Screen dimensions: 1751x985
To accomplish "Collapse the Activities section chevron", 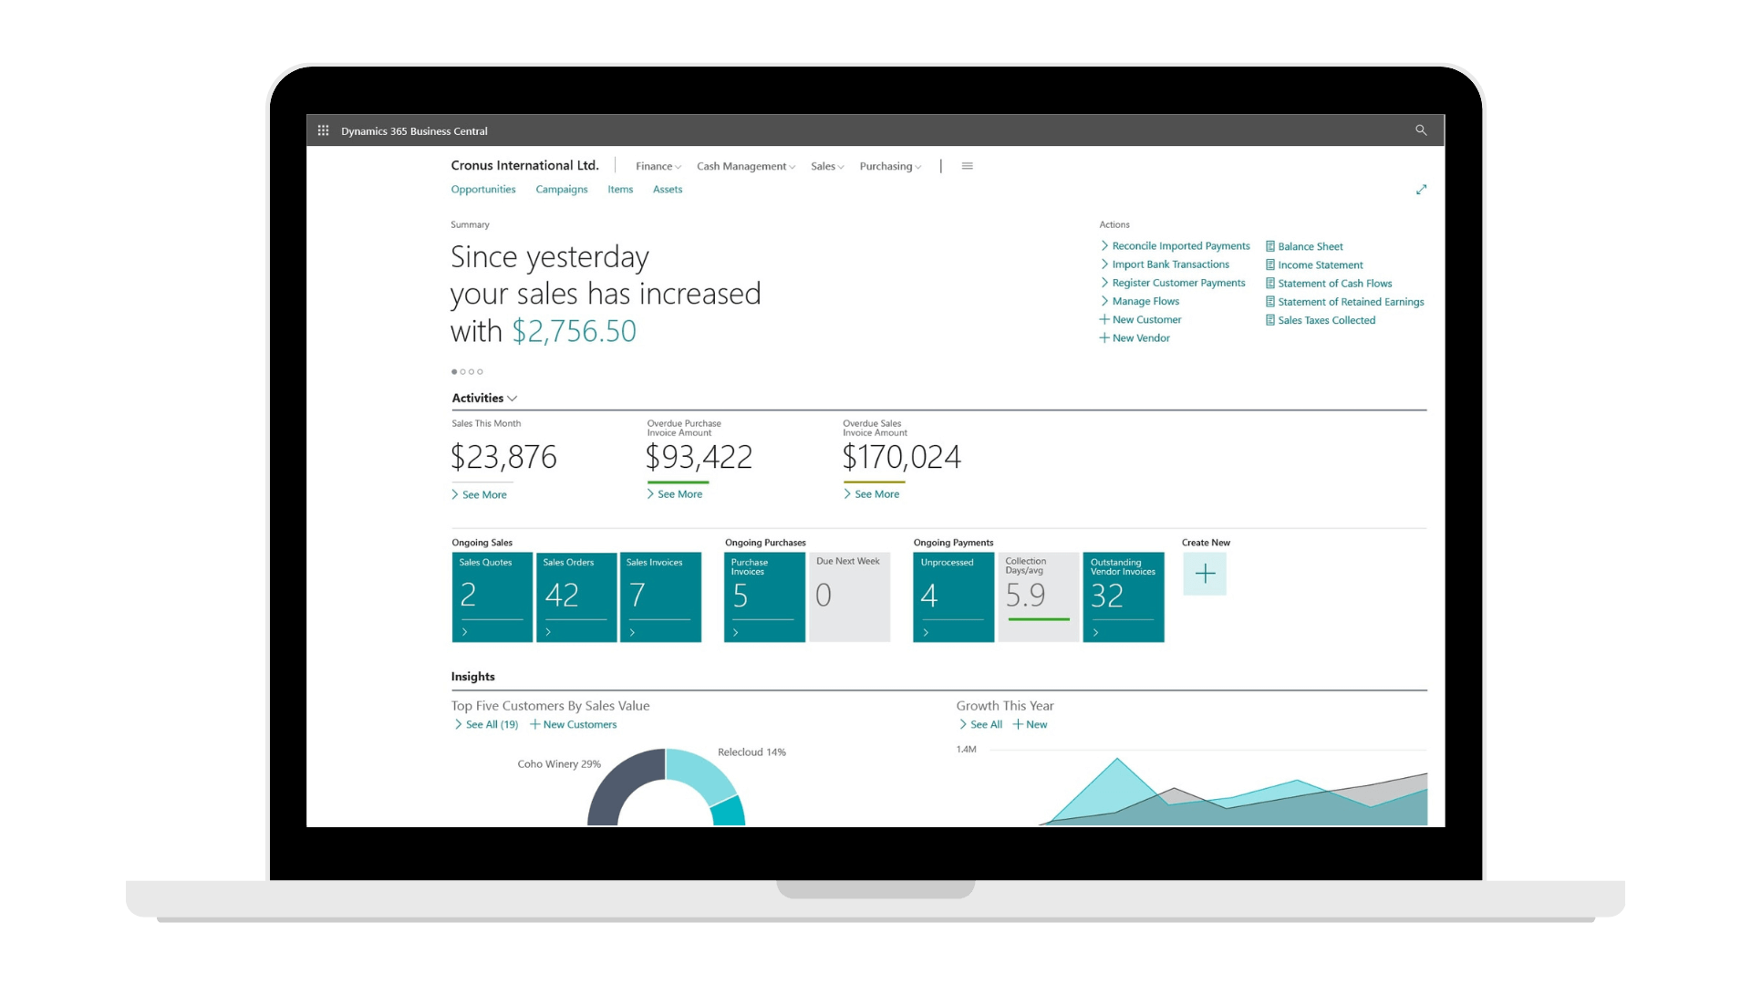I will point(513,399).
